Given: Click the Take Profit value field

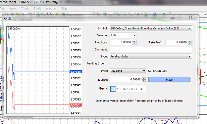Looking at the screenshot, I should pyautogui.click(x=177, y=42).
